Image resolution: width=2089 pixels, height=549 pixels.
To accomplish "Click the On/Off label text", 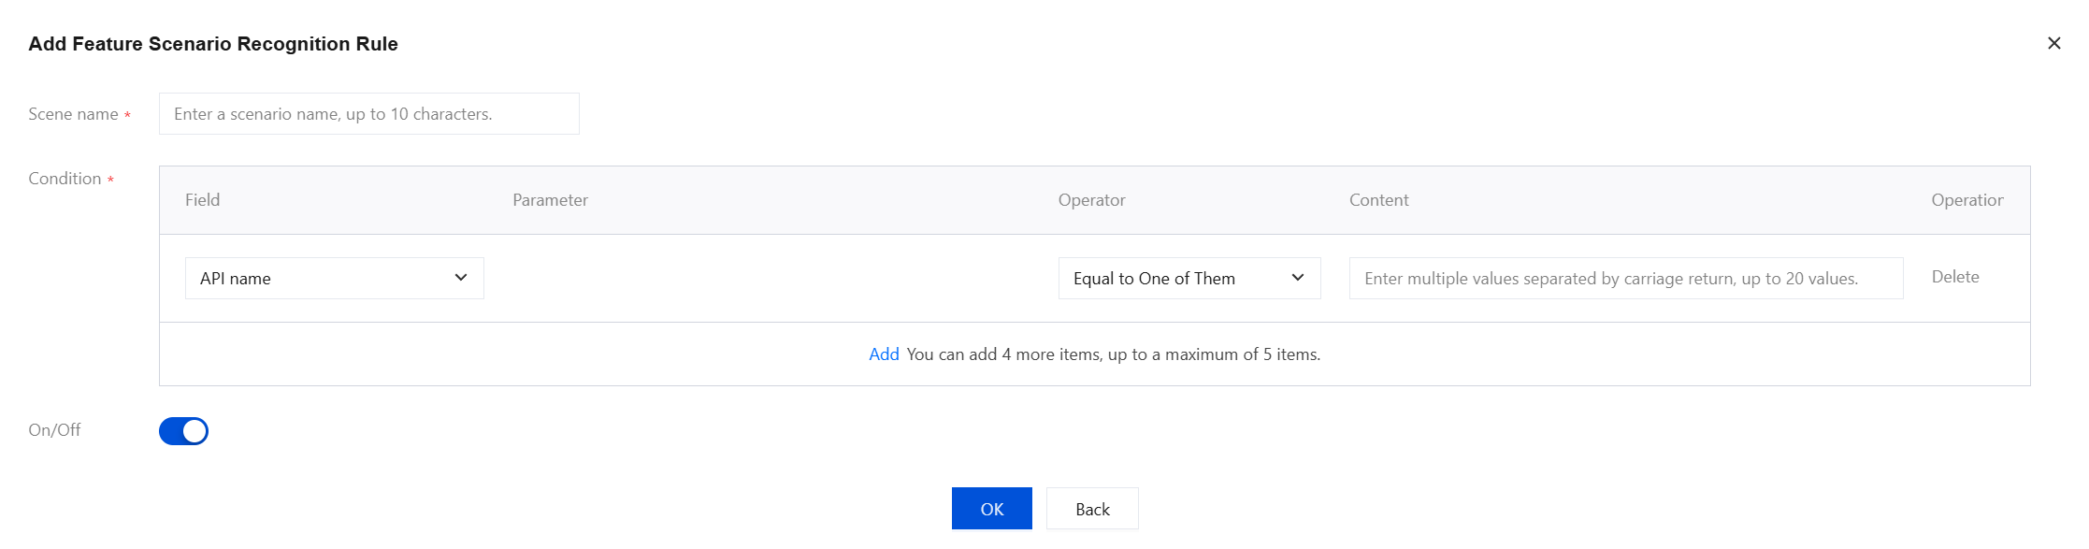I will point(54,430).
